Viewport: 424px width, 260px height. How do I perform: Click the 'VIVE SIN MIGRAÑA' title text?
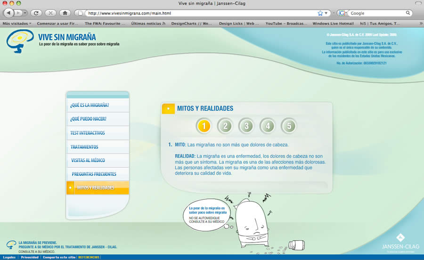67,37
